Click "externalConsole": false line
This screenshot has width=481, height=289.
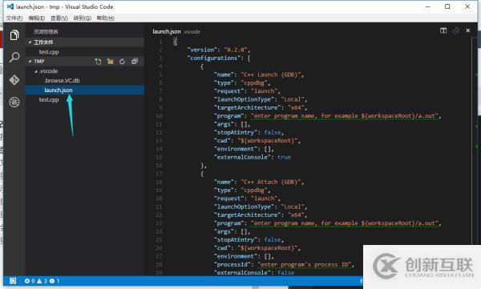254,272
